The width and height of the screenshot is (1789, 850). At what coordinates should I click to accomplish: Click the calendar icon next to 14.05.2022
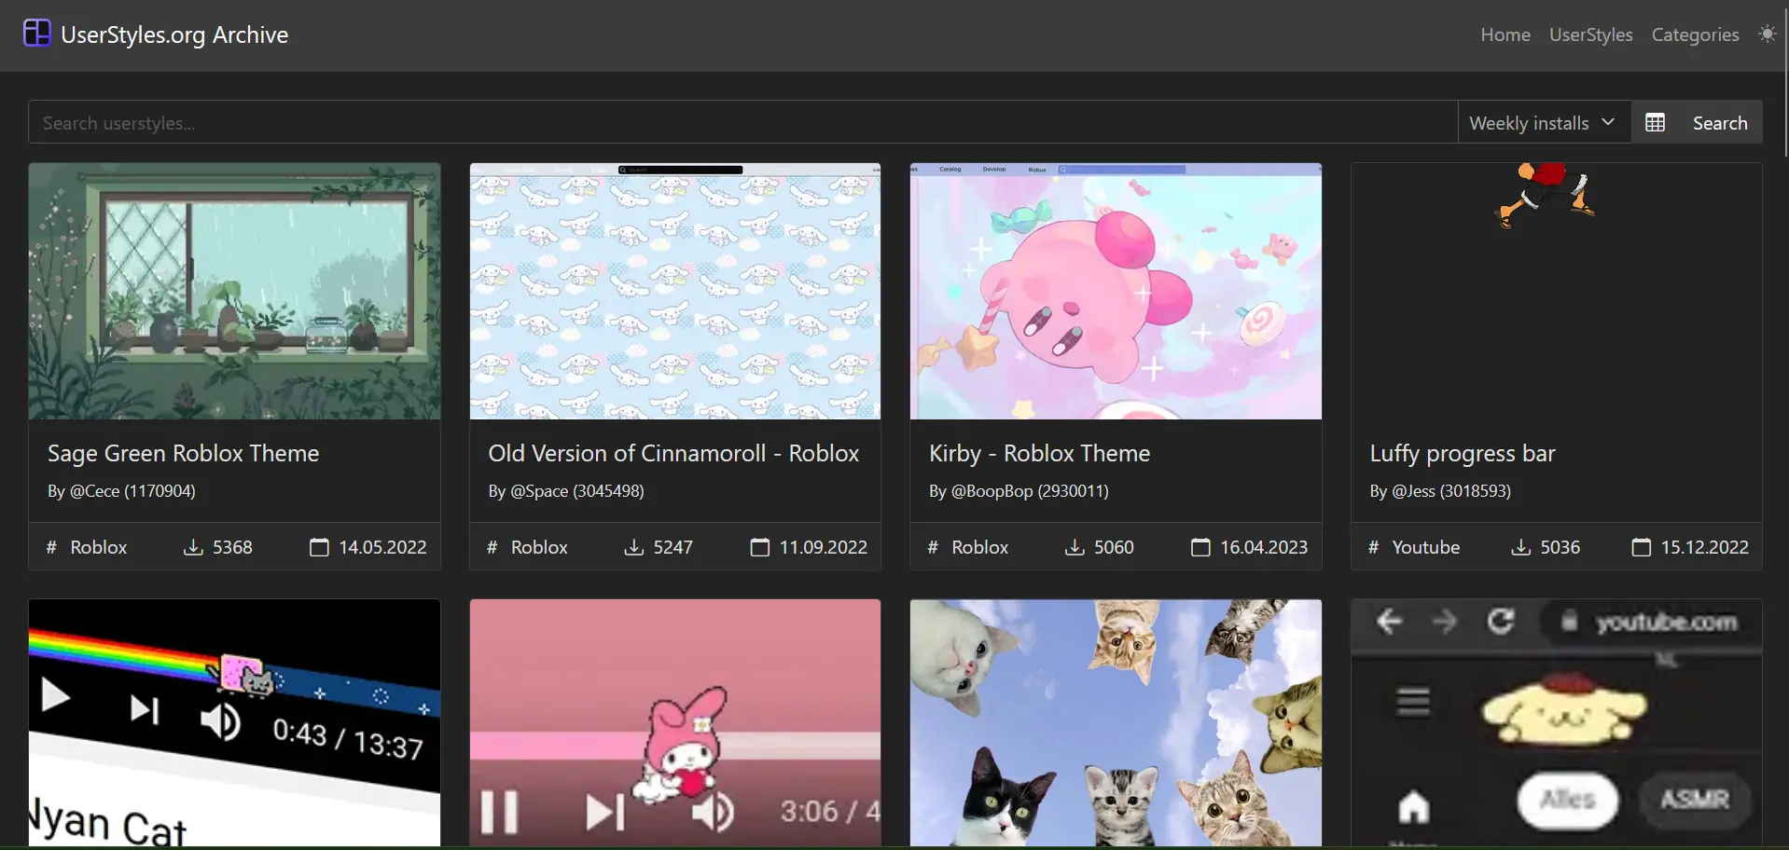319,547
